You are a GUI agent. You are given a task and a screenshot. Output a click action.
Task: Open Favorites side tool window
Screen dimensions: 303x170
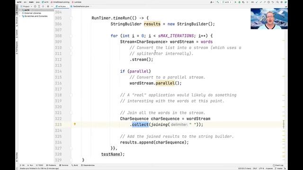(x=17, y=157)
